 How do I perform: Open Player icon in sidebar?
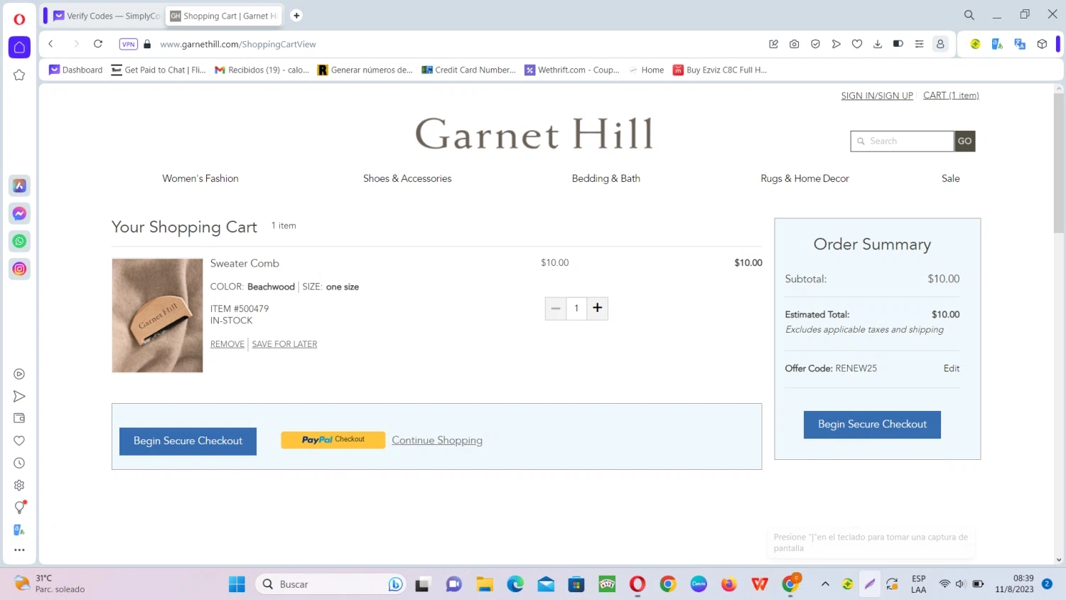[x=19, y=374]
